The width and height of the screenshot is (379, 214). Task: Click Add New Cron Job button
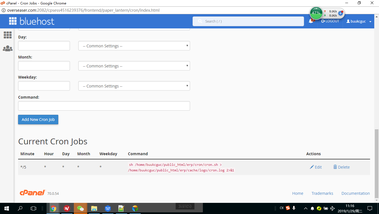tap(38, 119)
